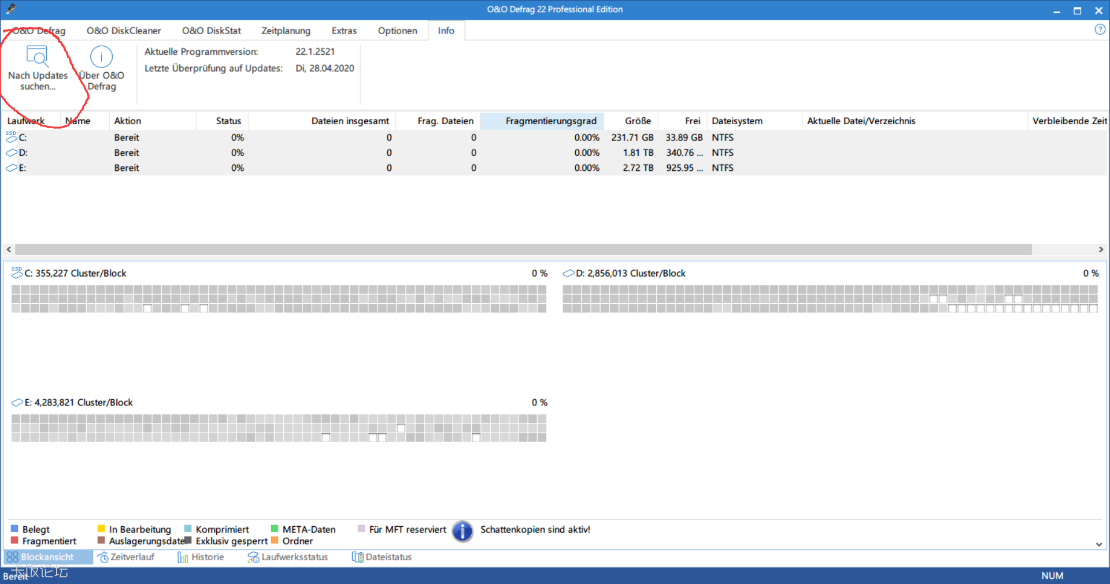Click the Belegt blue legend swatch
Image resolution: width=1110 pixels, height=584 pixels.
click(14, 529)
